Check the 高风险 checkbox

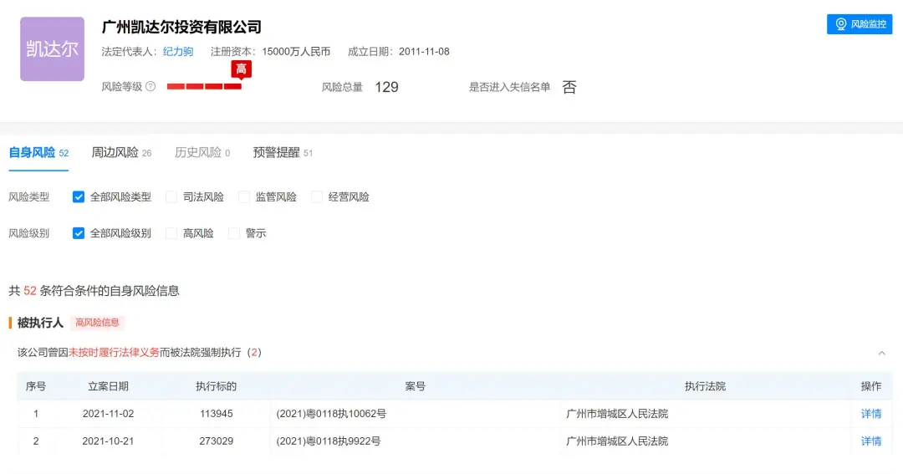[x=171, y=233]
